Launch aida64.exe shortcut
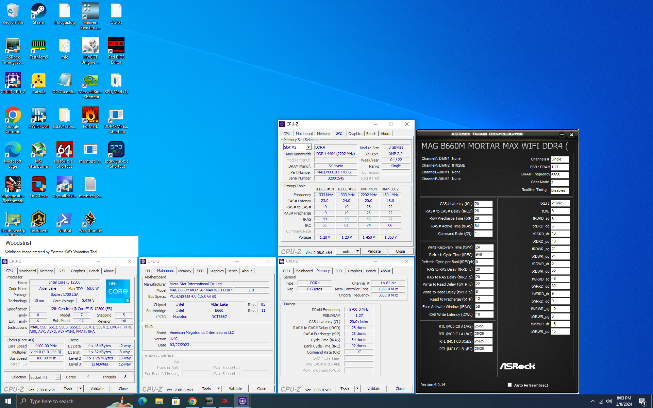 (65, 155)
